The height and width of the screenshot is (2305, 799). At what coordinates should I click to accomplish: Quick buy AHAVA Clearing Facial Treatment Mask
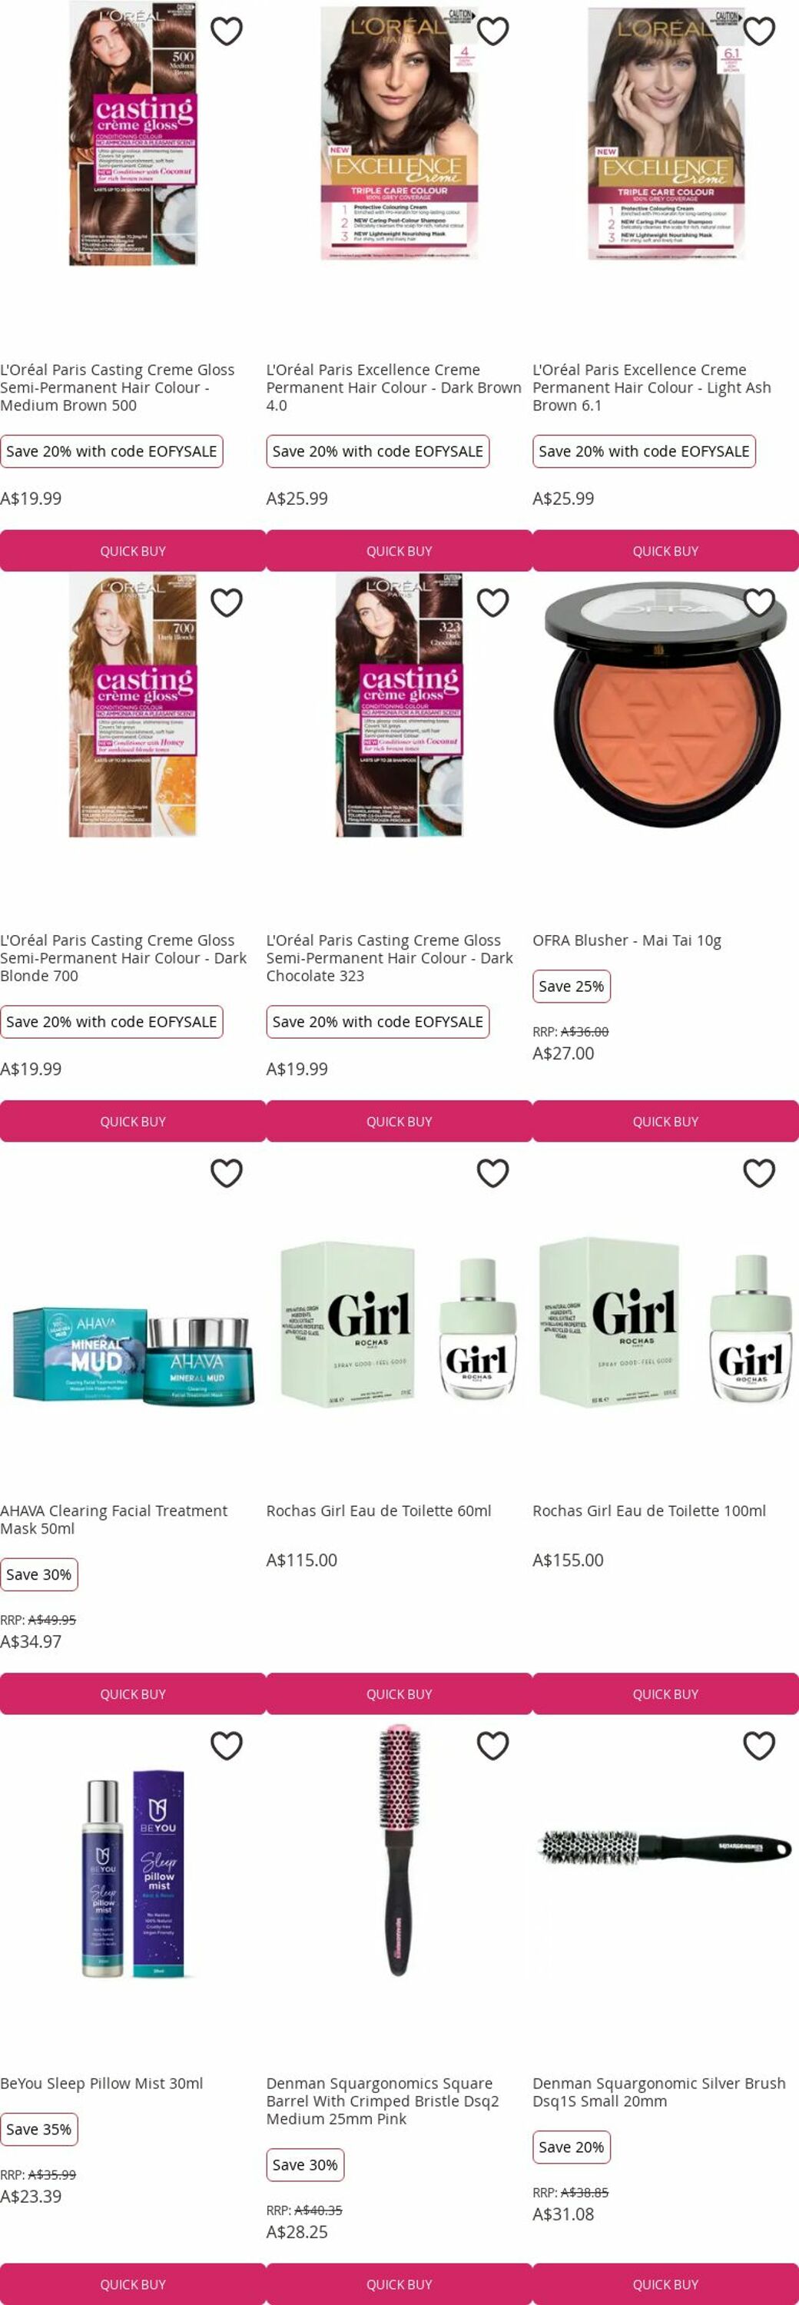coord(134,1694)
